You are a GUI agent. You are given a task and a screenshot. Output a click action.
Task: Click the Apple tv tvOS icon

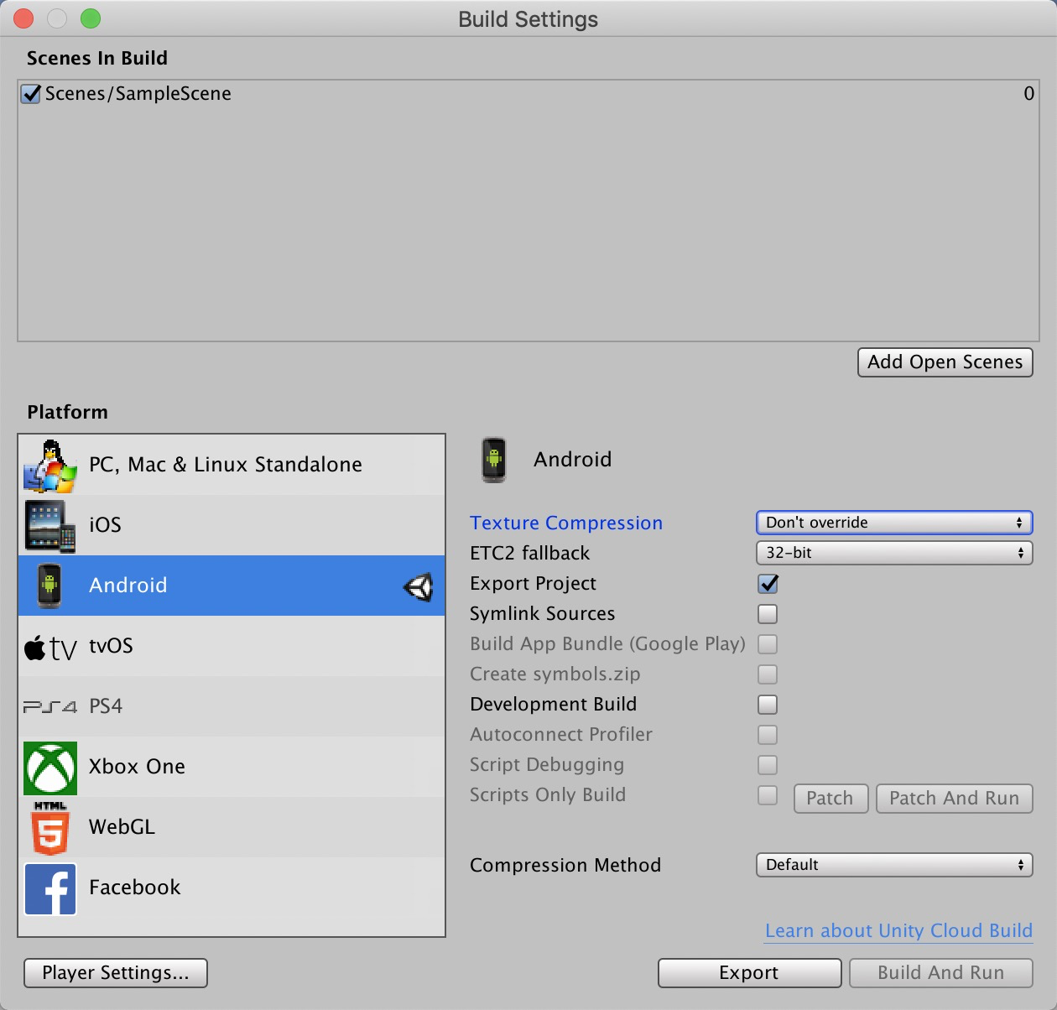point(50,648)
